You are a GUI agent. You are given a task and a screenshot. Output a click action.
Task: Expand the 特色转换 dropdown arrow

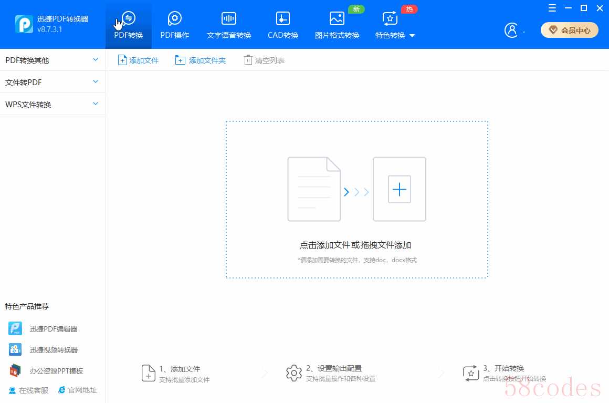click(x=412, y=36)
